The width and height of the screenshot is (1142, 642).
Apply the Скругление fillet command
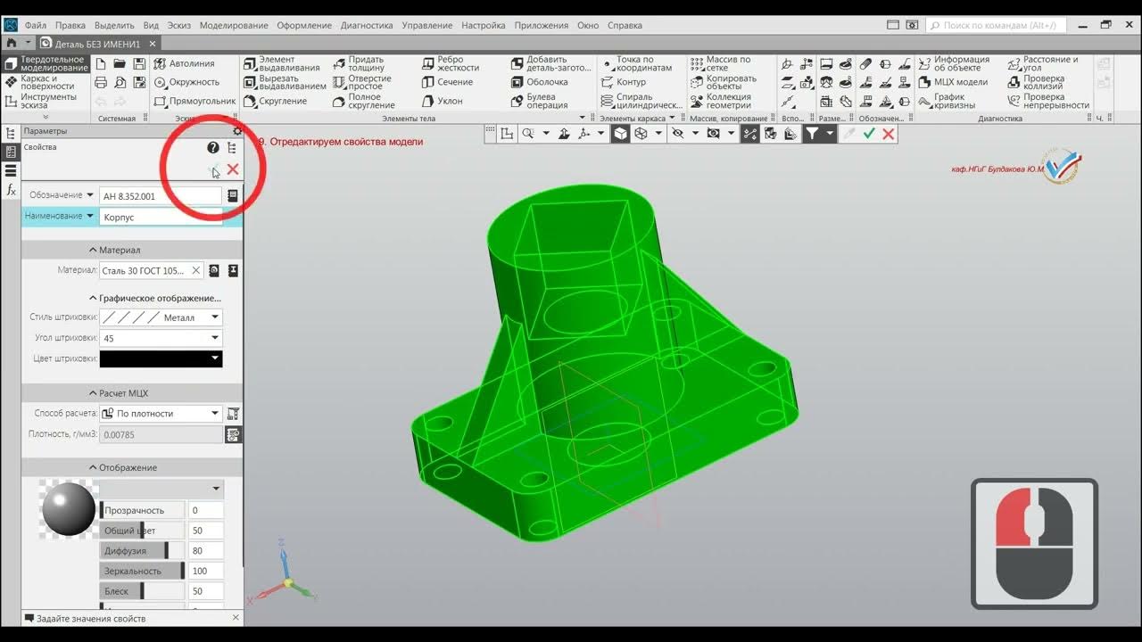click(x=276, y=101)
